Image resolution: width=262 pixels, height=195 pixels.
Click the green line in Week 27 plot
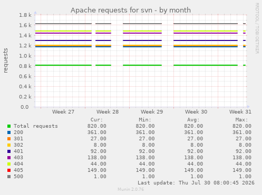pos(63,65)
